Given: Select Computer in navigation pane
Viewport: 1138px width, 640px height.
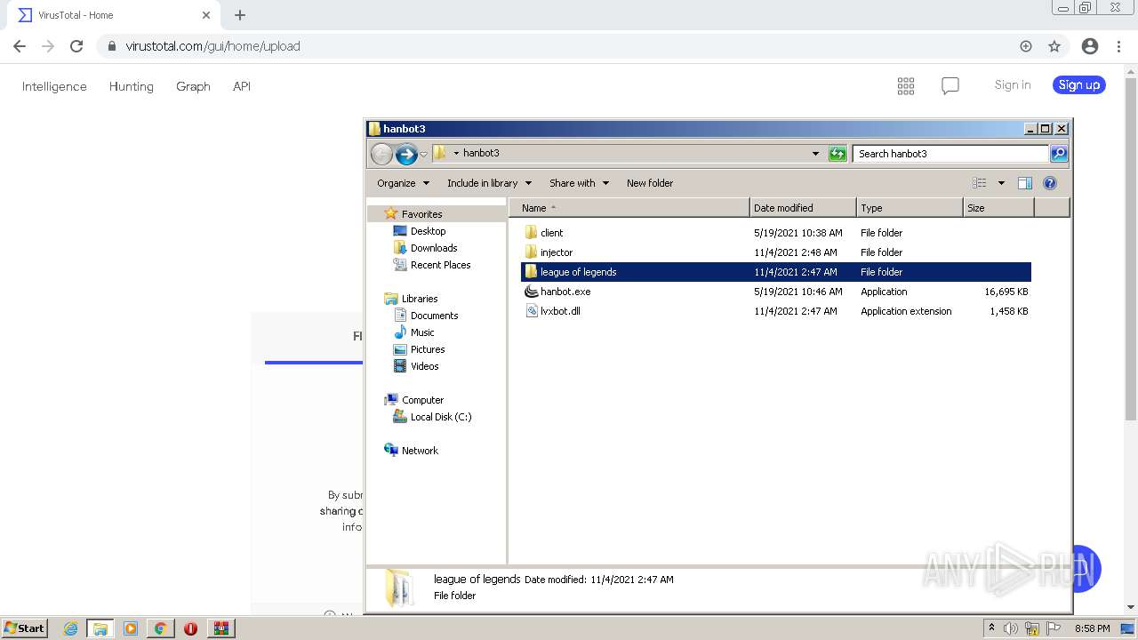Looking at the screenshot, I should click(422, 400).
